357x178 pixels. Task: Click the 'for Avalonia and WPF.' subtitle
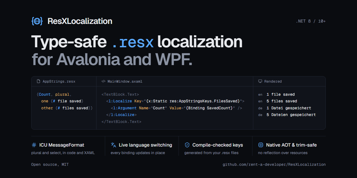pos(112,59)
